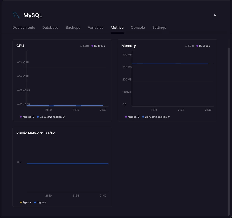Click 21:30 on the CPU time axis
Viewport: 232px width, 218px height.
[48, 110]
